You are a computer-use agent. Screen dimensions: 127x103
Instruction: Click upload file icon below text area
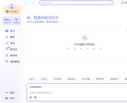click(31, 97)
